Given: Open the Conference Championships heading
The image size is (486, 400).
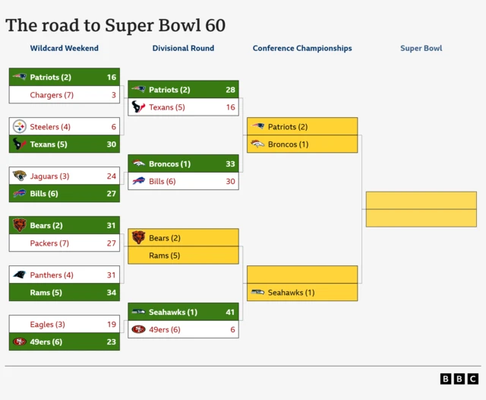Looking at the screenshot, I should (302, 48).
